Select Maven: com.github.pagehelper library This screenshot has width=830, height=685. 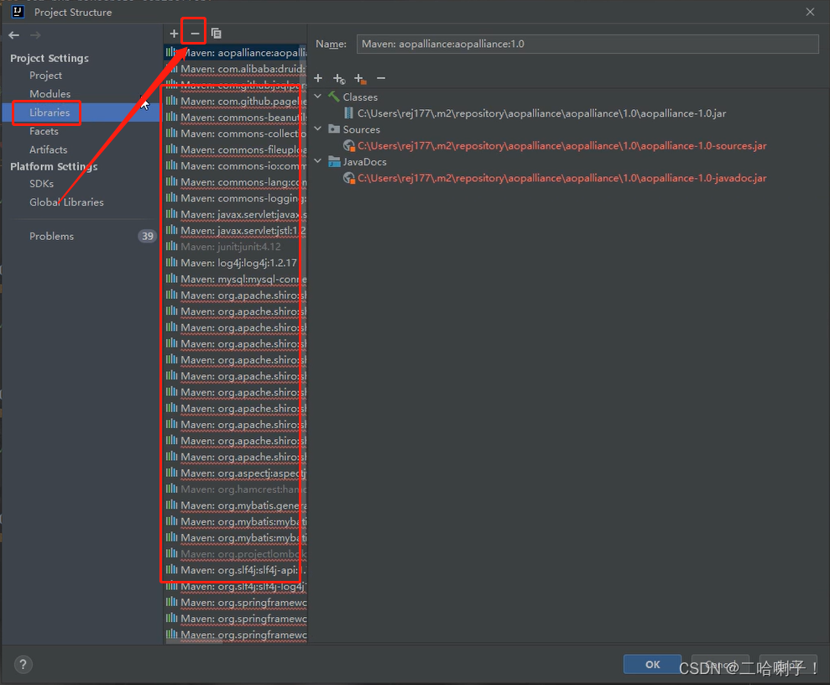(236, 101)
